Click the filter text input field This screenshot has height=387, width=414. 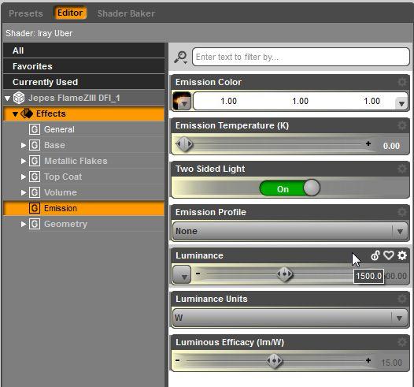coord(301,57)
